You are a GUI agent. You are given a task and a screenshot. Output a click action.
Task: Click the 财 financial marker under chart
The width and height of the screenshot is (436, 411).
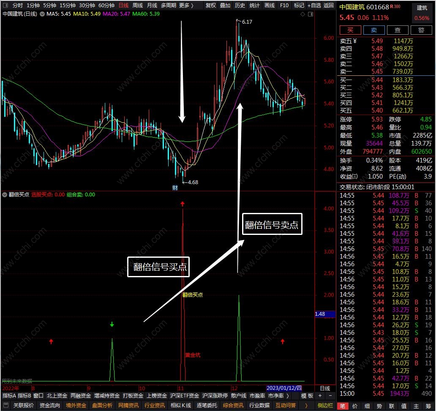pyautogui.click(x=175, y=188)
